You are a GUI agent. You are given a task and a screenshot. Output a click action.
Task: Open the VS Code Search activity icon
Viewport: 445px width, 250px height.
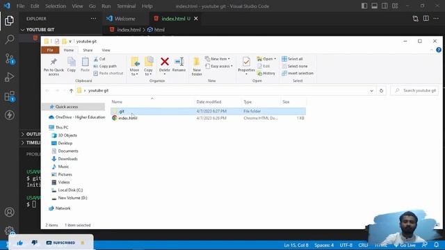[x=9, y=39]
